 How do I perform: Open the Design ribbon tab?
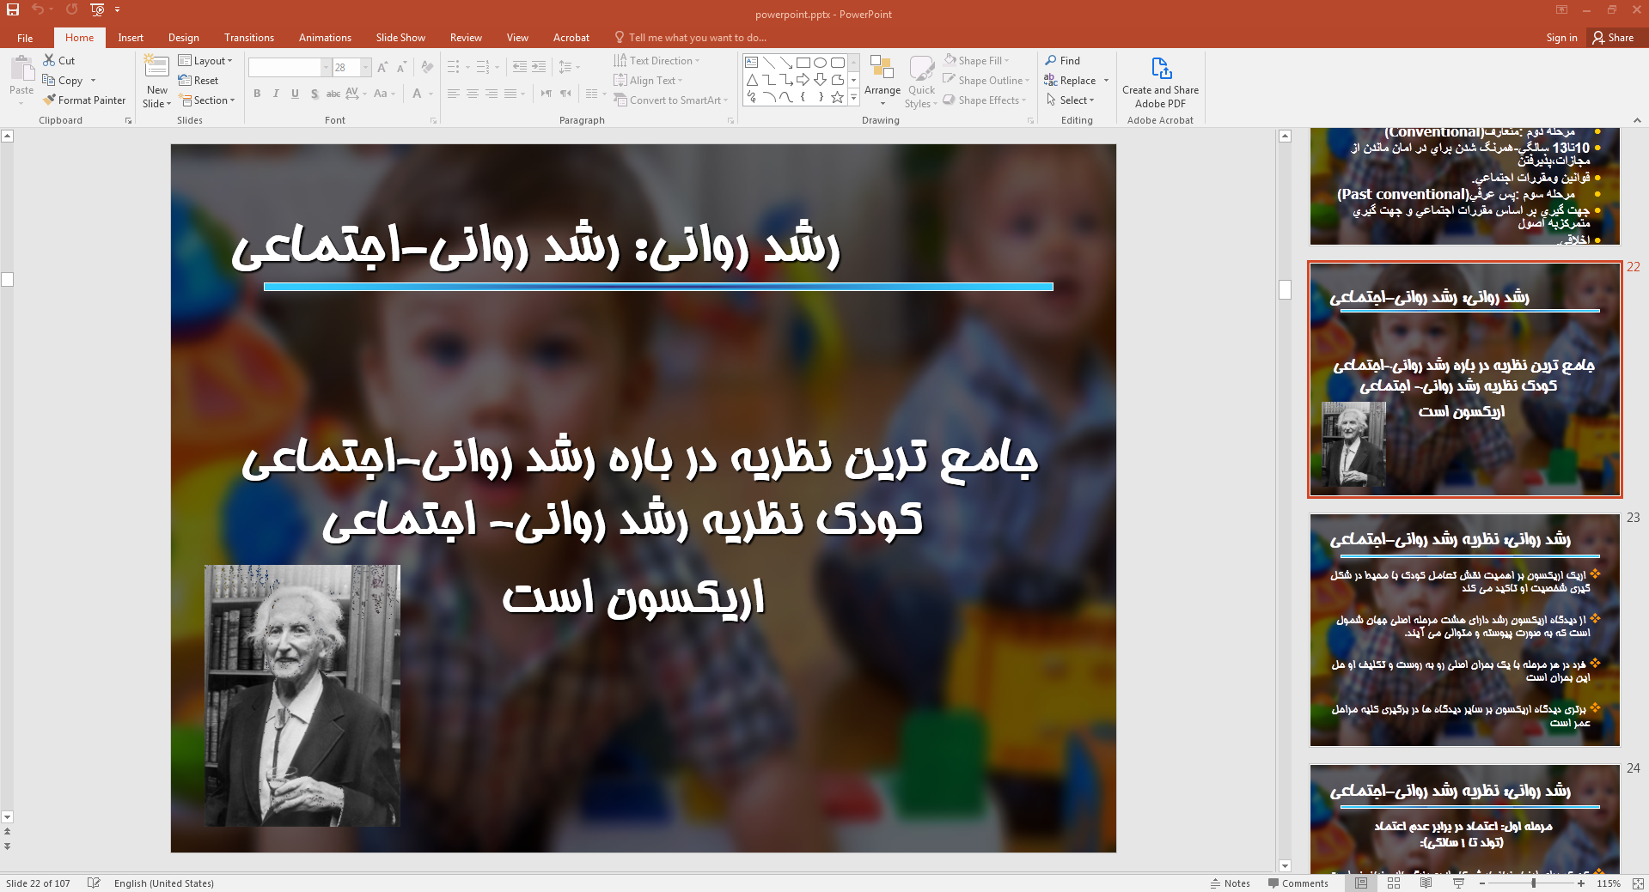pos(183,38)
